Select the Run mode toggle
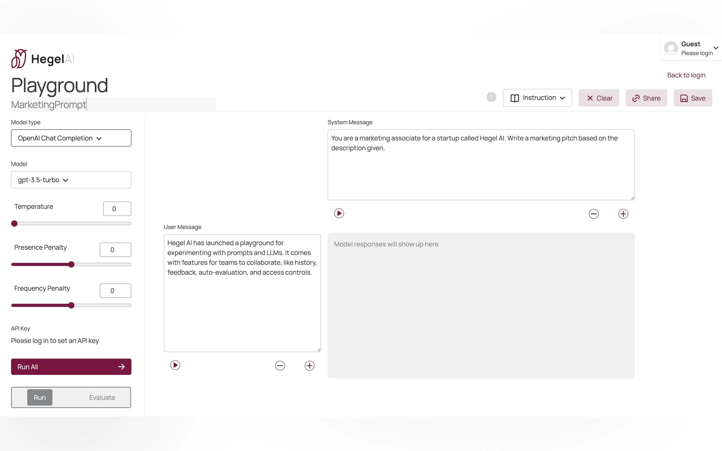 click(x=40, y=397)
